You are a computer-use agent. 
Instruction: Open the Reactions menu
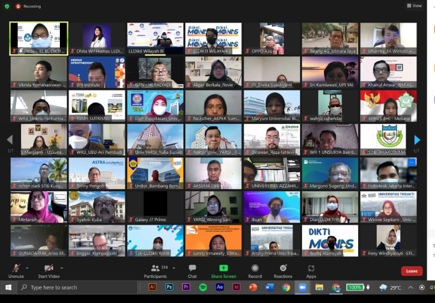point(283,271)
